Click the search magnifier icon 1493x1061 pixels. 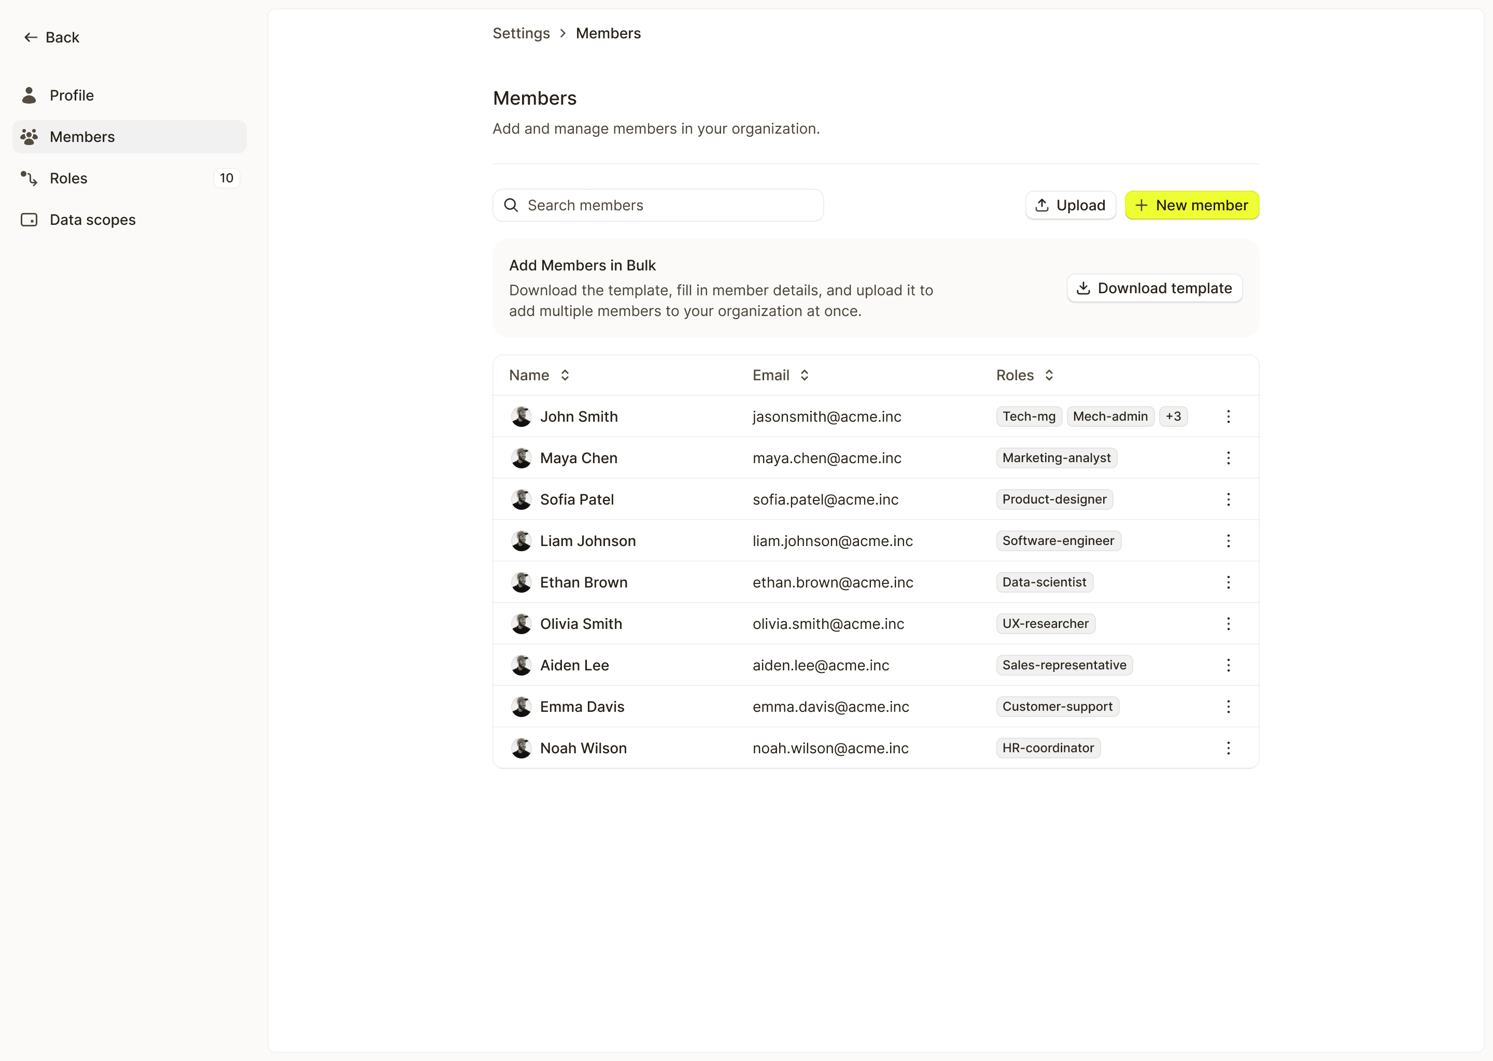tap(511, 205)
